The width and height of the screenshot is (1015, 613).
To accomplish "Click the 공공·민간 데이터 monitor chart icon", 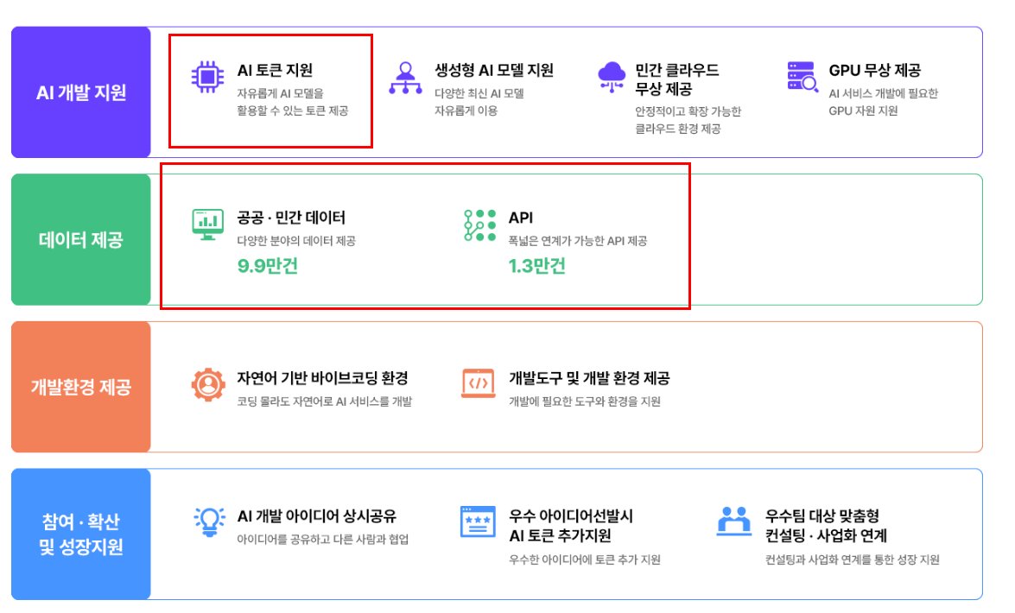I will 208,224.
